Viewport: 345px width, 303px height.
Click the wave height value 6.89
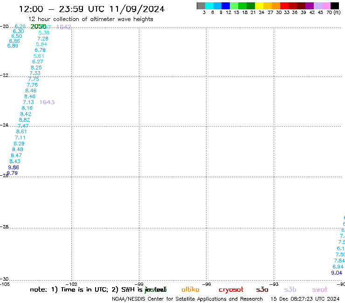(13, 46)
